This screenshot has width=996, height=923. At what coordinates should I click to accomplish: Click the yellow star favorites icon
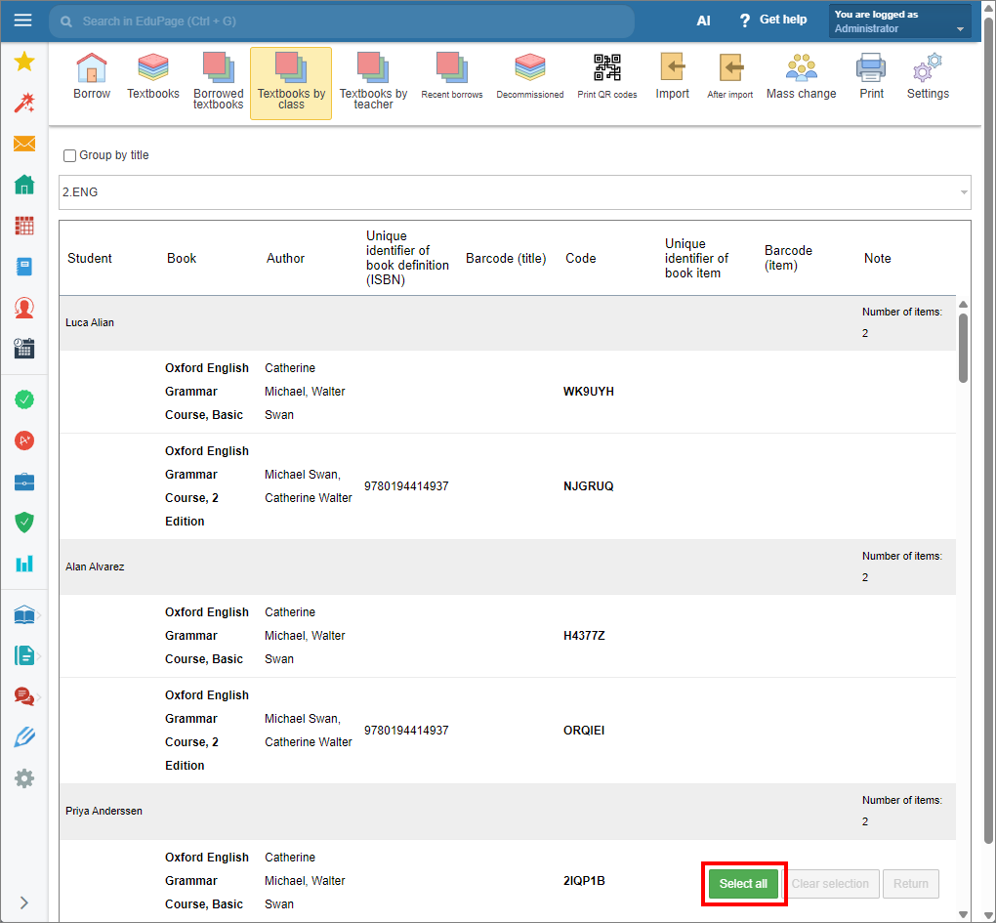[24, 63]
